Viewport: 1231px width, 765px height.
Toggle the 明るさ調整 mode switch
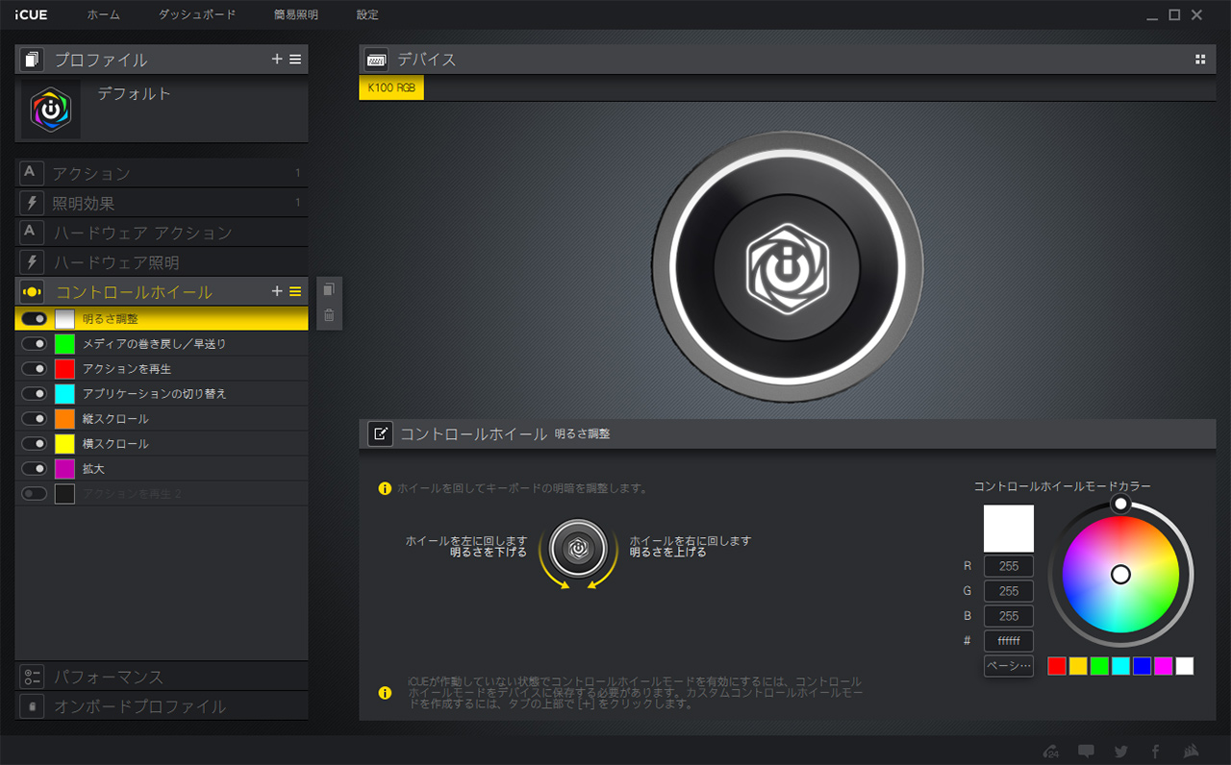(x=35, y=319)
